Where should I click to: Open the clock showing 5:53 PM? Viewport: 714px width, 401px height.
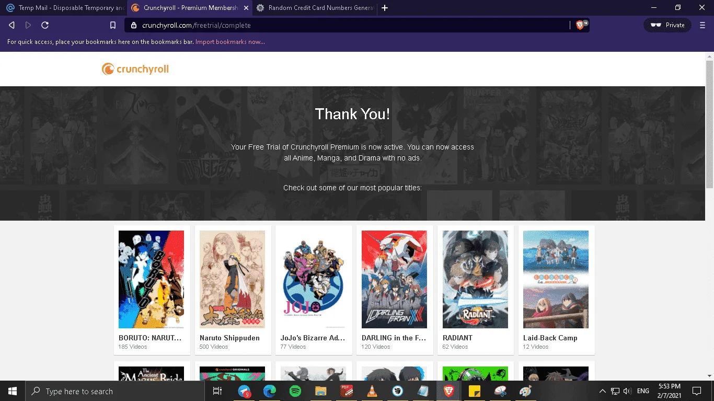(x=669, y=391)
